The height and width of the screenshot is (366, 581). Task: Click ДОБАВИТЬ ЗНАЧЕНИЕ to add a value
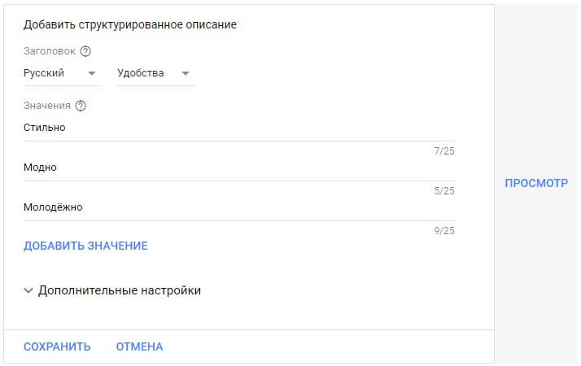click(85, 246)
